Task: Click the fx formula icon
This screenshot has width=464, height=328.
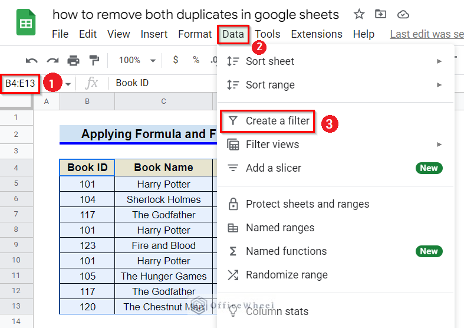Action: click(91, 83)
